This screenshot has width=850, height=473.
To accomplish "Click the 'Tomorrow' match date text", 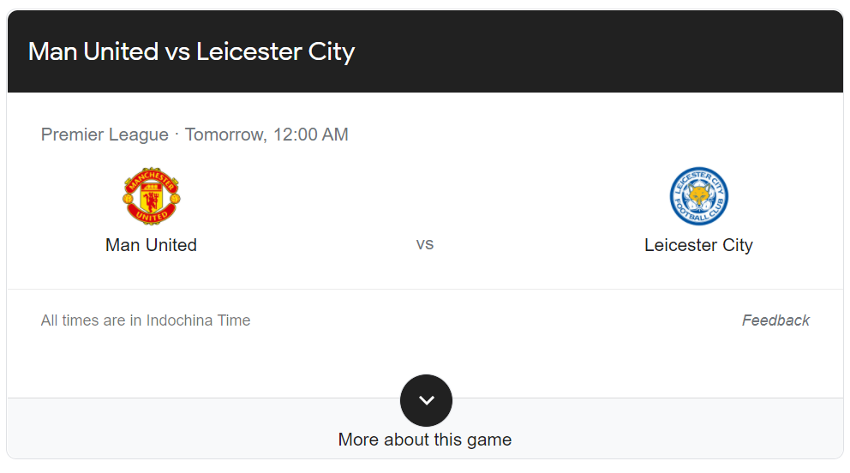I will click(x=224, y=135).
